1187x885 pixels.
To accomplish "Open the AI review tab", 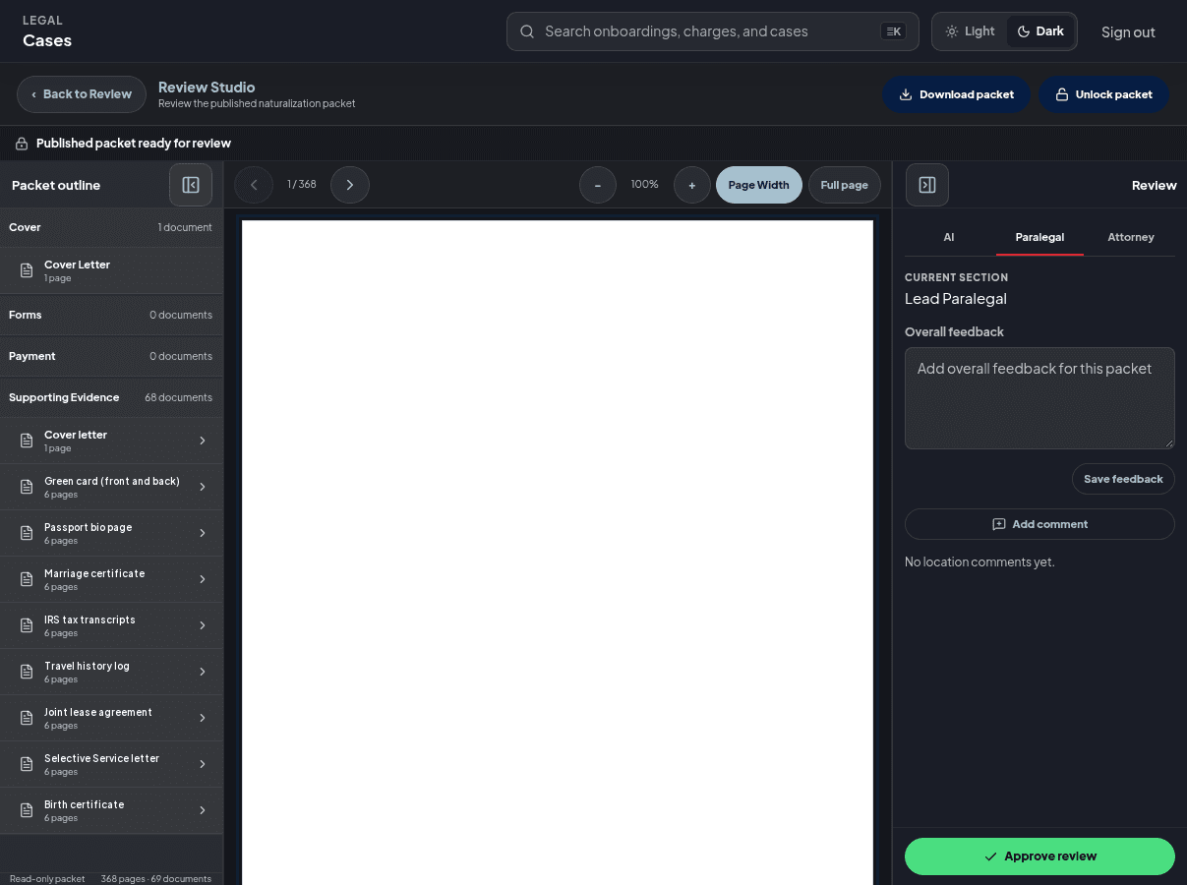I will (x=949, y=237).
